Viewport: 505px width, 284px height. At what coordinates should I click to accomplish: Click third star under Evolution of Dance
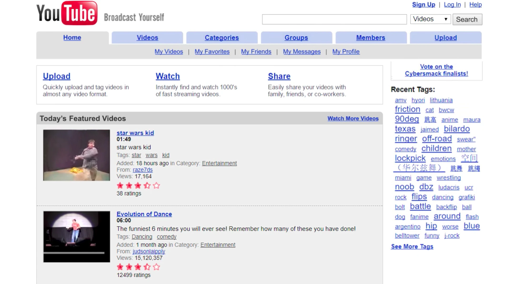pyautogui.click(x=138, y=267)
